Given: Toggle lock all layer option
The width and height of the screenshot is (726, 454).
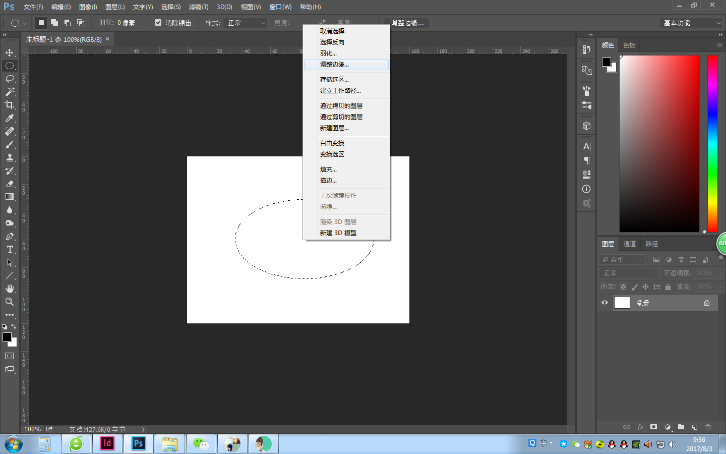Looking at the screenshot, I should coord(668,287).
